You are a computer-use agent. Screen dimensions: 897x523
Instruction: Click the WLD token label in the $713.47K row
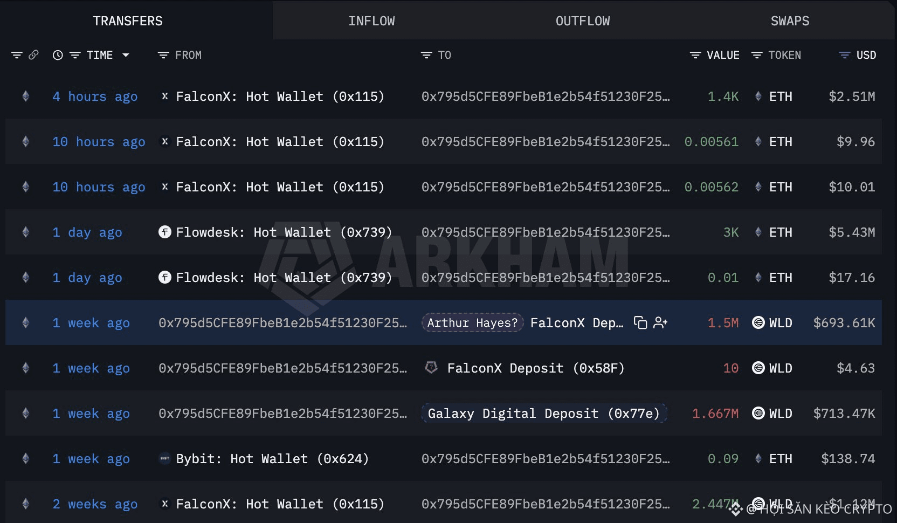[x=781, y=414]
